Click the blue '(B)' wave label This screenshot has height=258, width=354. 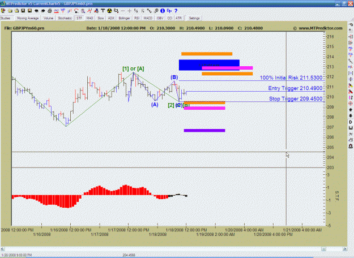coord(174,78)
